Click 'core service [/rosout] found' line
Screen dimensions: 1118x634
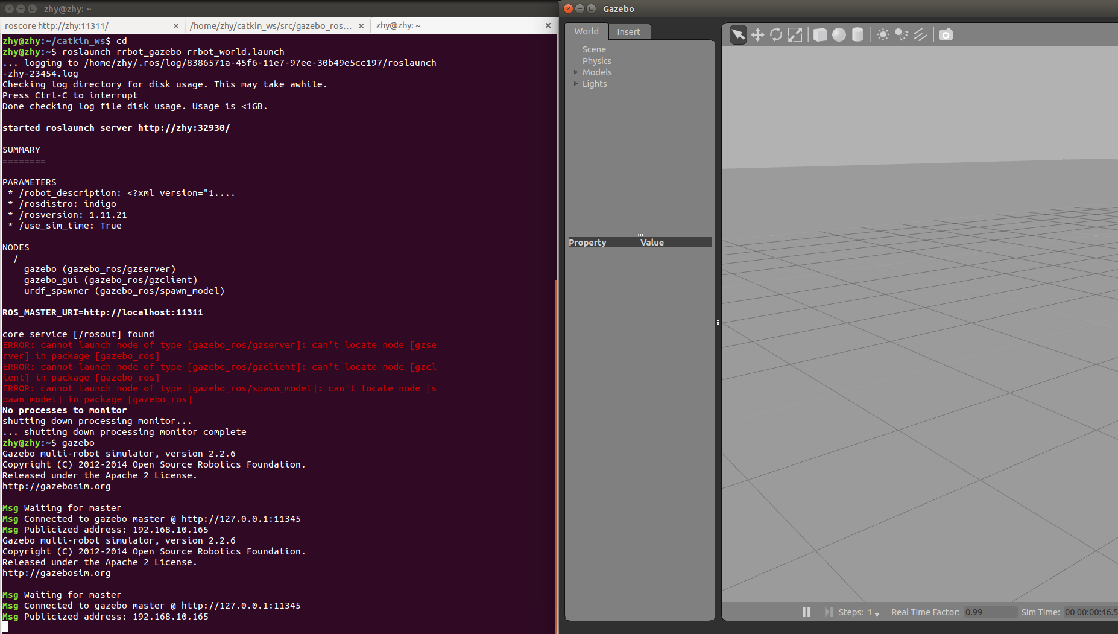click(78, 334)
